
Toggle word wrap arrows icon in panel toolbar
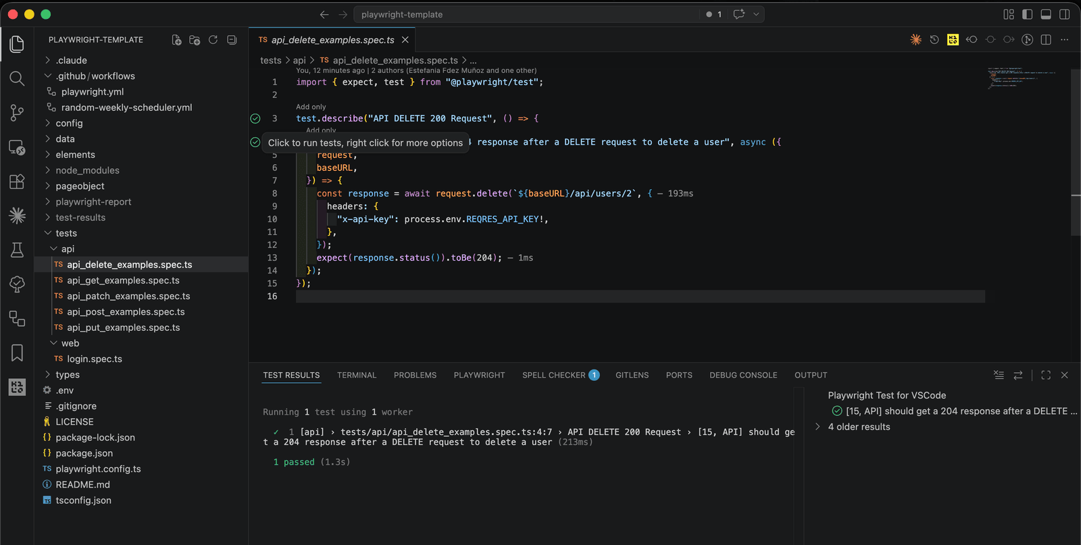(x=1018, y=375)
